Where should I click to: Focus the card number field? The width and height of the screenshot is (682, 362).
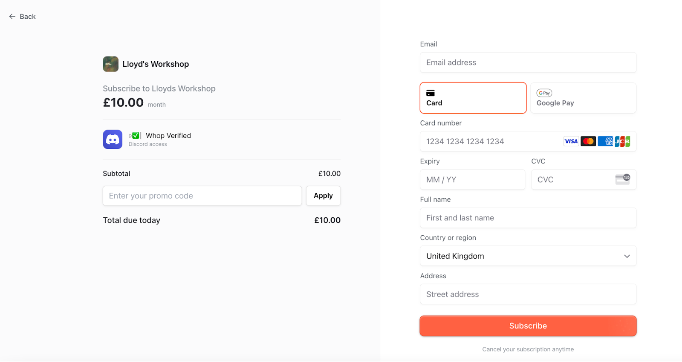[x=490, y=141]
